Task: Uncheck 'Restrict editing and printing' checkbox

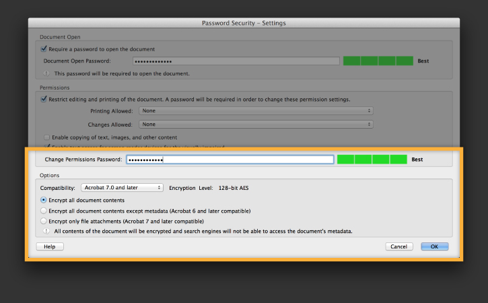Action: [x=44, y=100]
